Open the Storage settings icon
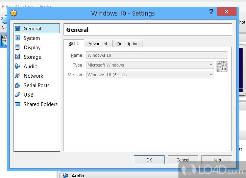246x178 pixels. coord(18,57)
